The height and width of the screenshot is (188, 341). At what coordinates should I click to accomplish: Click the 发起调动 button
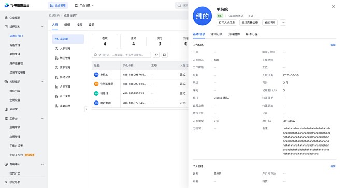click(x=270, y=22)
